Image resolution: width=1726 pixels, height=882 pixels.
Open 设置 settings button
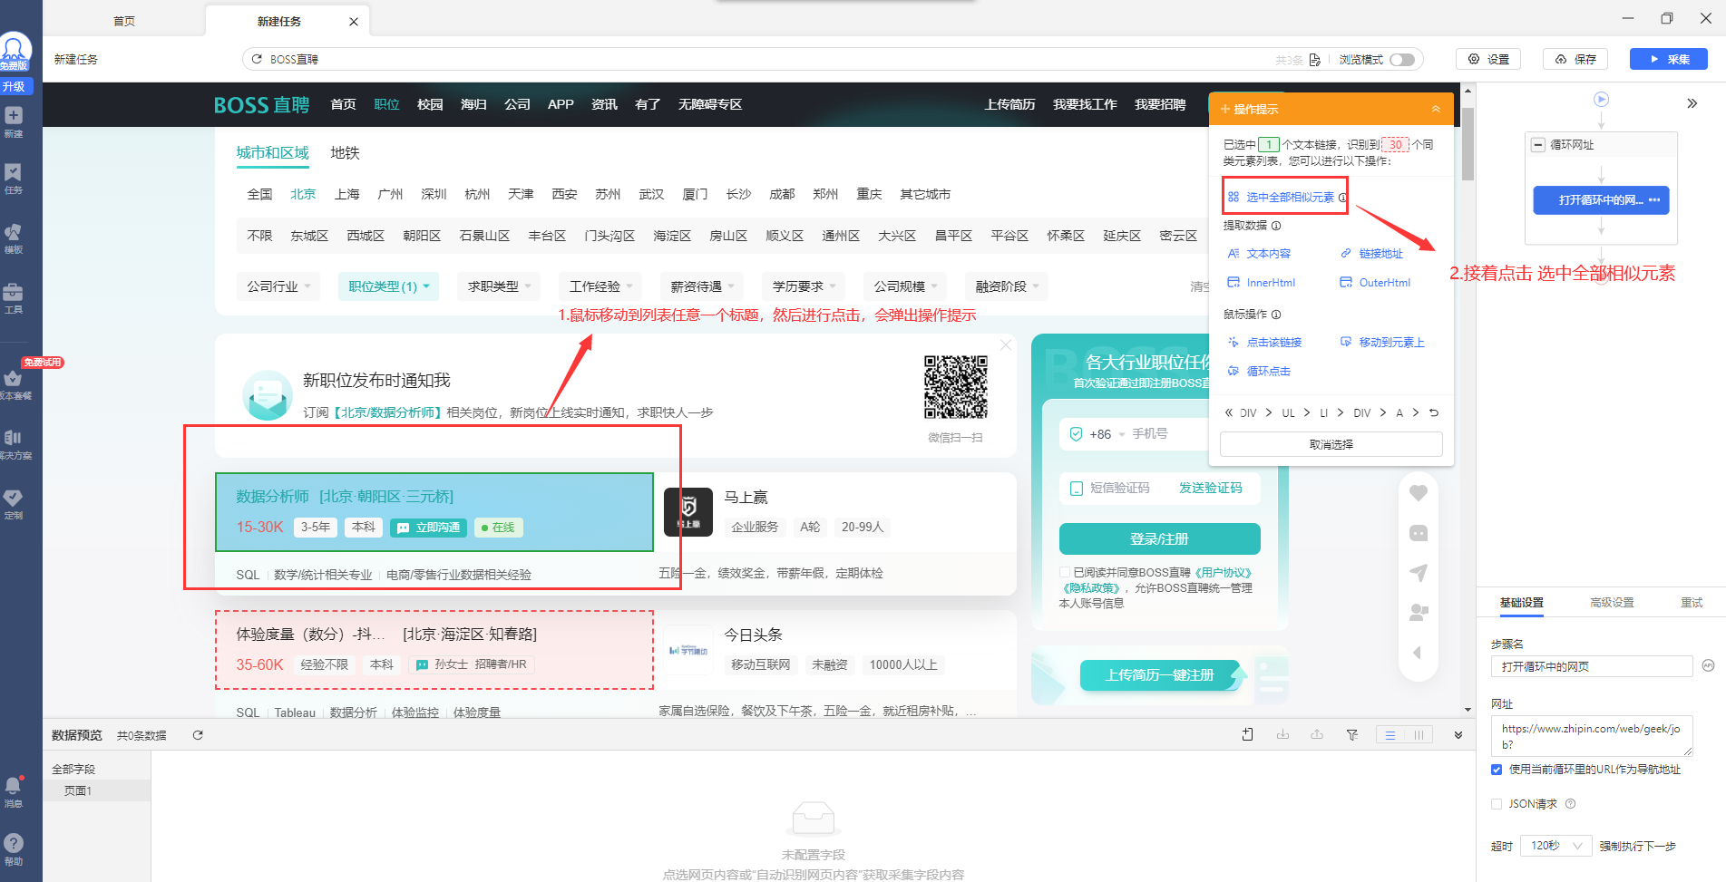pyautogui.click(x=1488, y=59)
